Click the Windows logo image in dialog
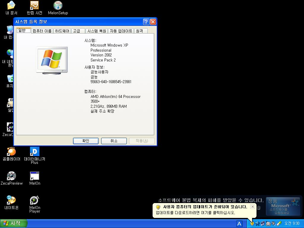This screenshot has height=228, width=304. 52,61
